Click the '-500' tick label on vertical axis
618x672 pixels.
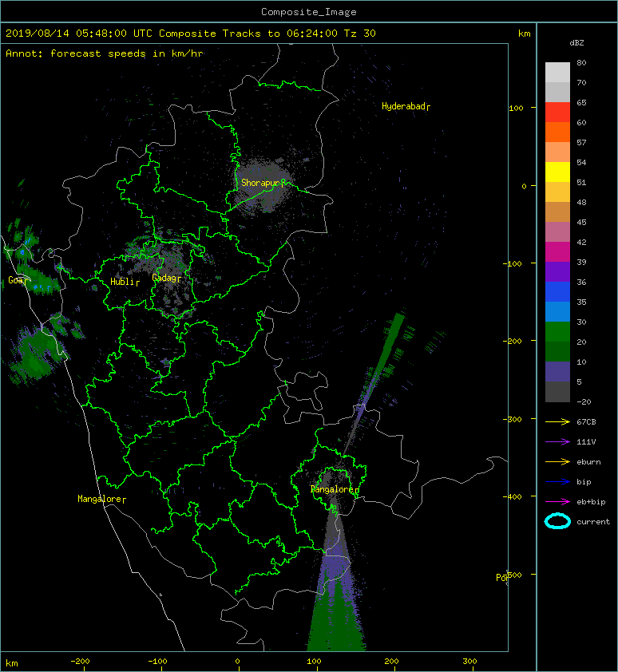(x=513, y=575)
